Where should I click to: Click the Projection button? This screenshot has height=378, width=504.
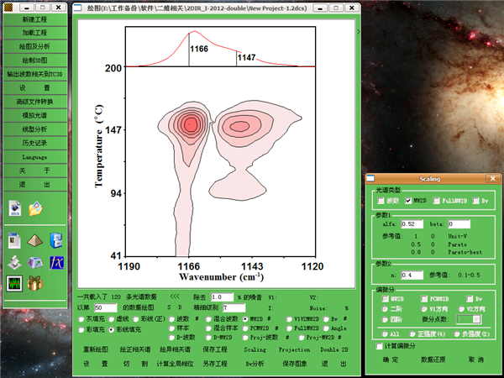pos(294,349)
